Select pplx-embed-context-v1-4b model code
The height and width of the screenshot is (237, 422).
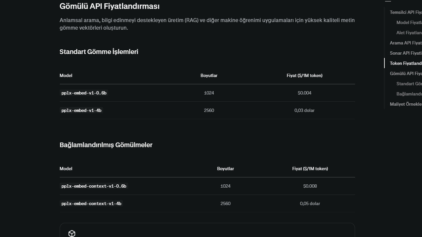[91, 203]
